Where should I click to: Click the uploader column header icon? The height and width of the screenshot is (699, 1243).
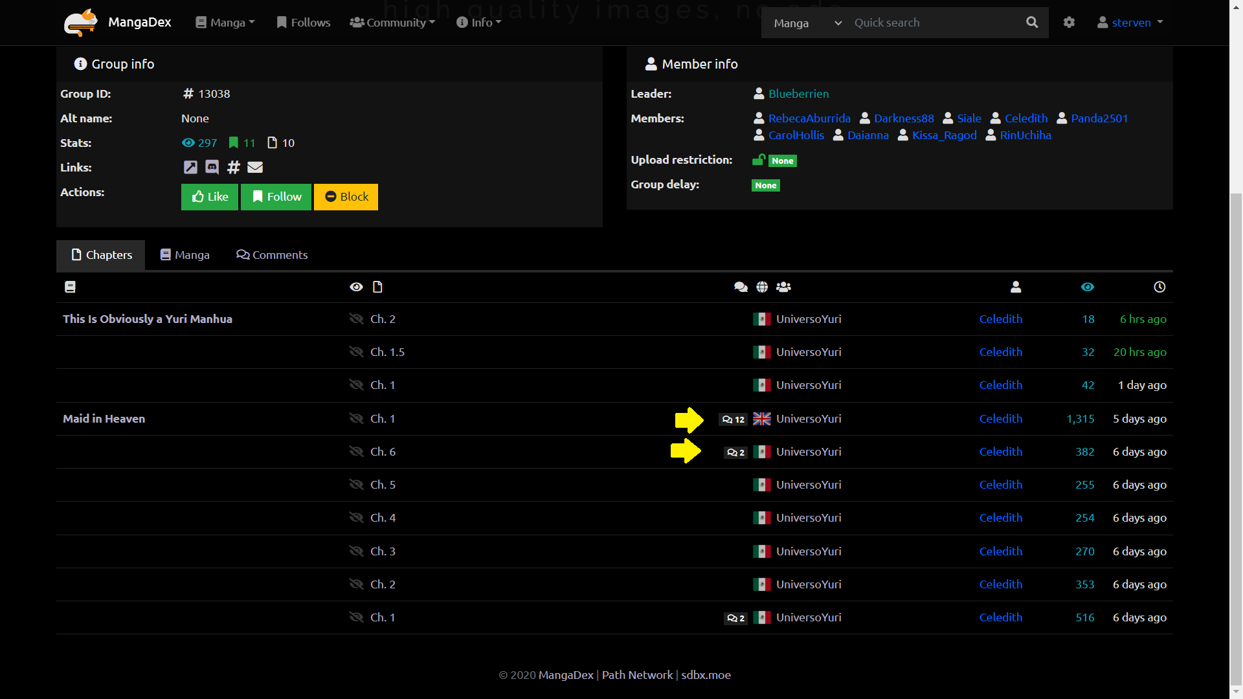click(x=1016, y=287)
